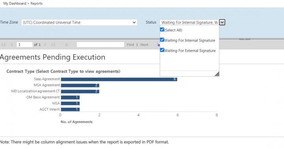This screenshot has width=284, height=149.
Task: Click the PDF export note text
Action: (84, 142)
